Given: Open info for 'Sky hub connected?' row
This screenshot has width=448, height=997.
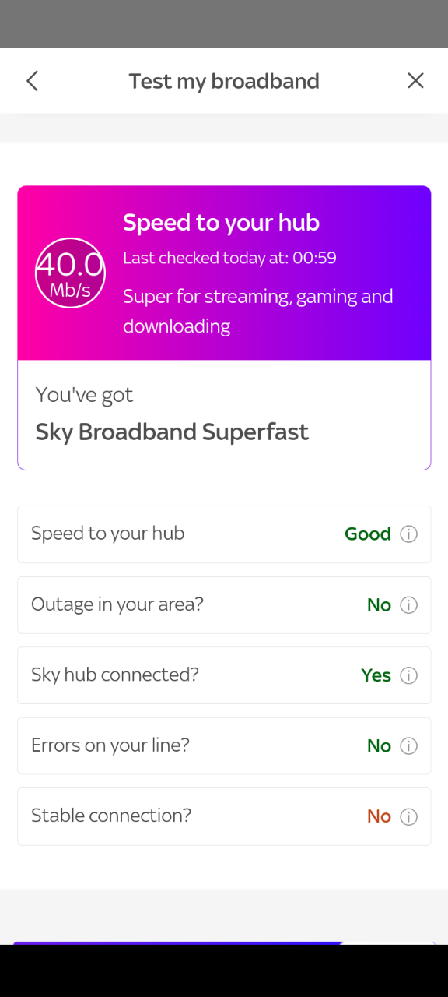Looking at the screenshot, I should (408, 675).
